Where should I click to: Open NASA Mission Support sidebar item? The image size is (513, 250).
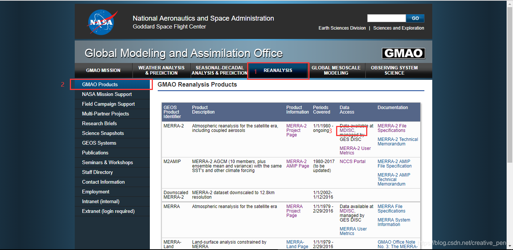(x=112, y=94)
